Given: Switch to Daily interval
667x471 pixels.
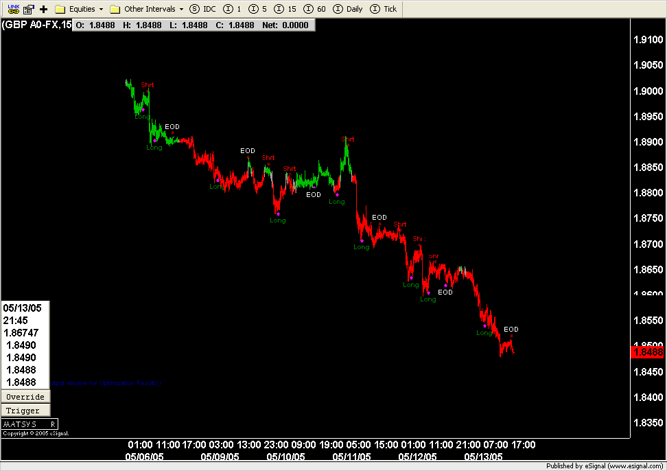Looking at the screenshot, I should tap(348, 9).
